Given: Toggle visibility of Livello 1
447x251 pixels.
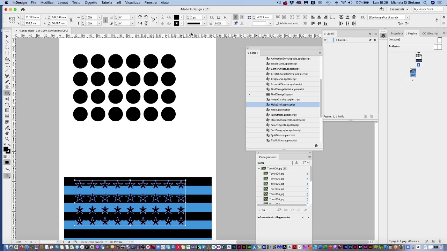Looking at the screenshot, I should coord(325,40).
